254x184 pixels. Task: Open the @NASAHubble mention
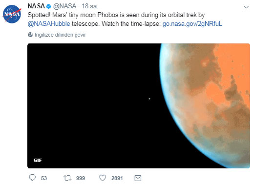49,24
